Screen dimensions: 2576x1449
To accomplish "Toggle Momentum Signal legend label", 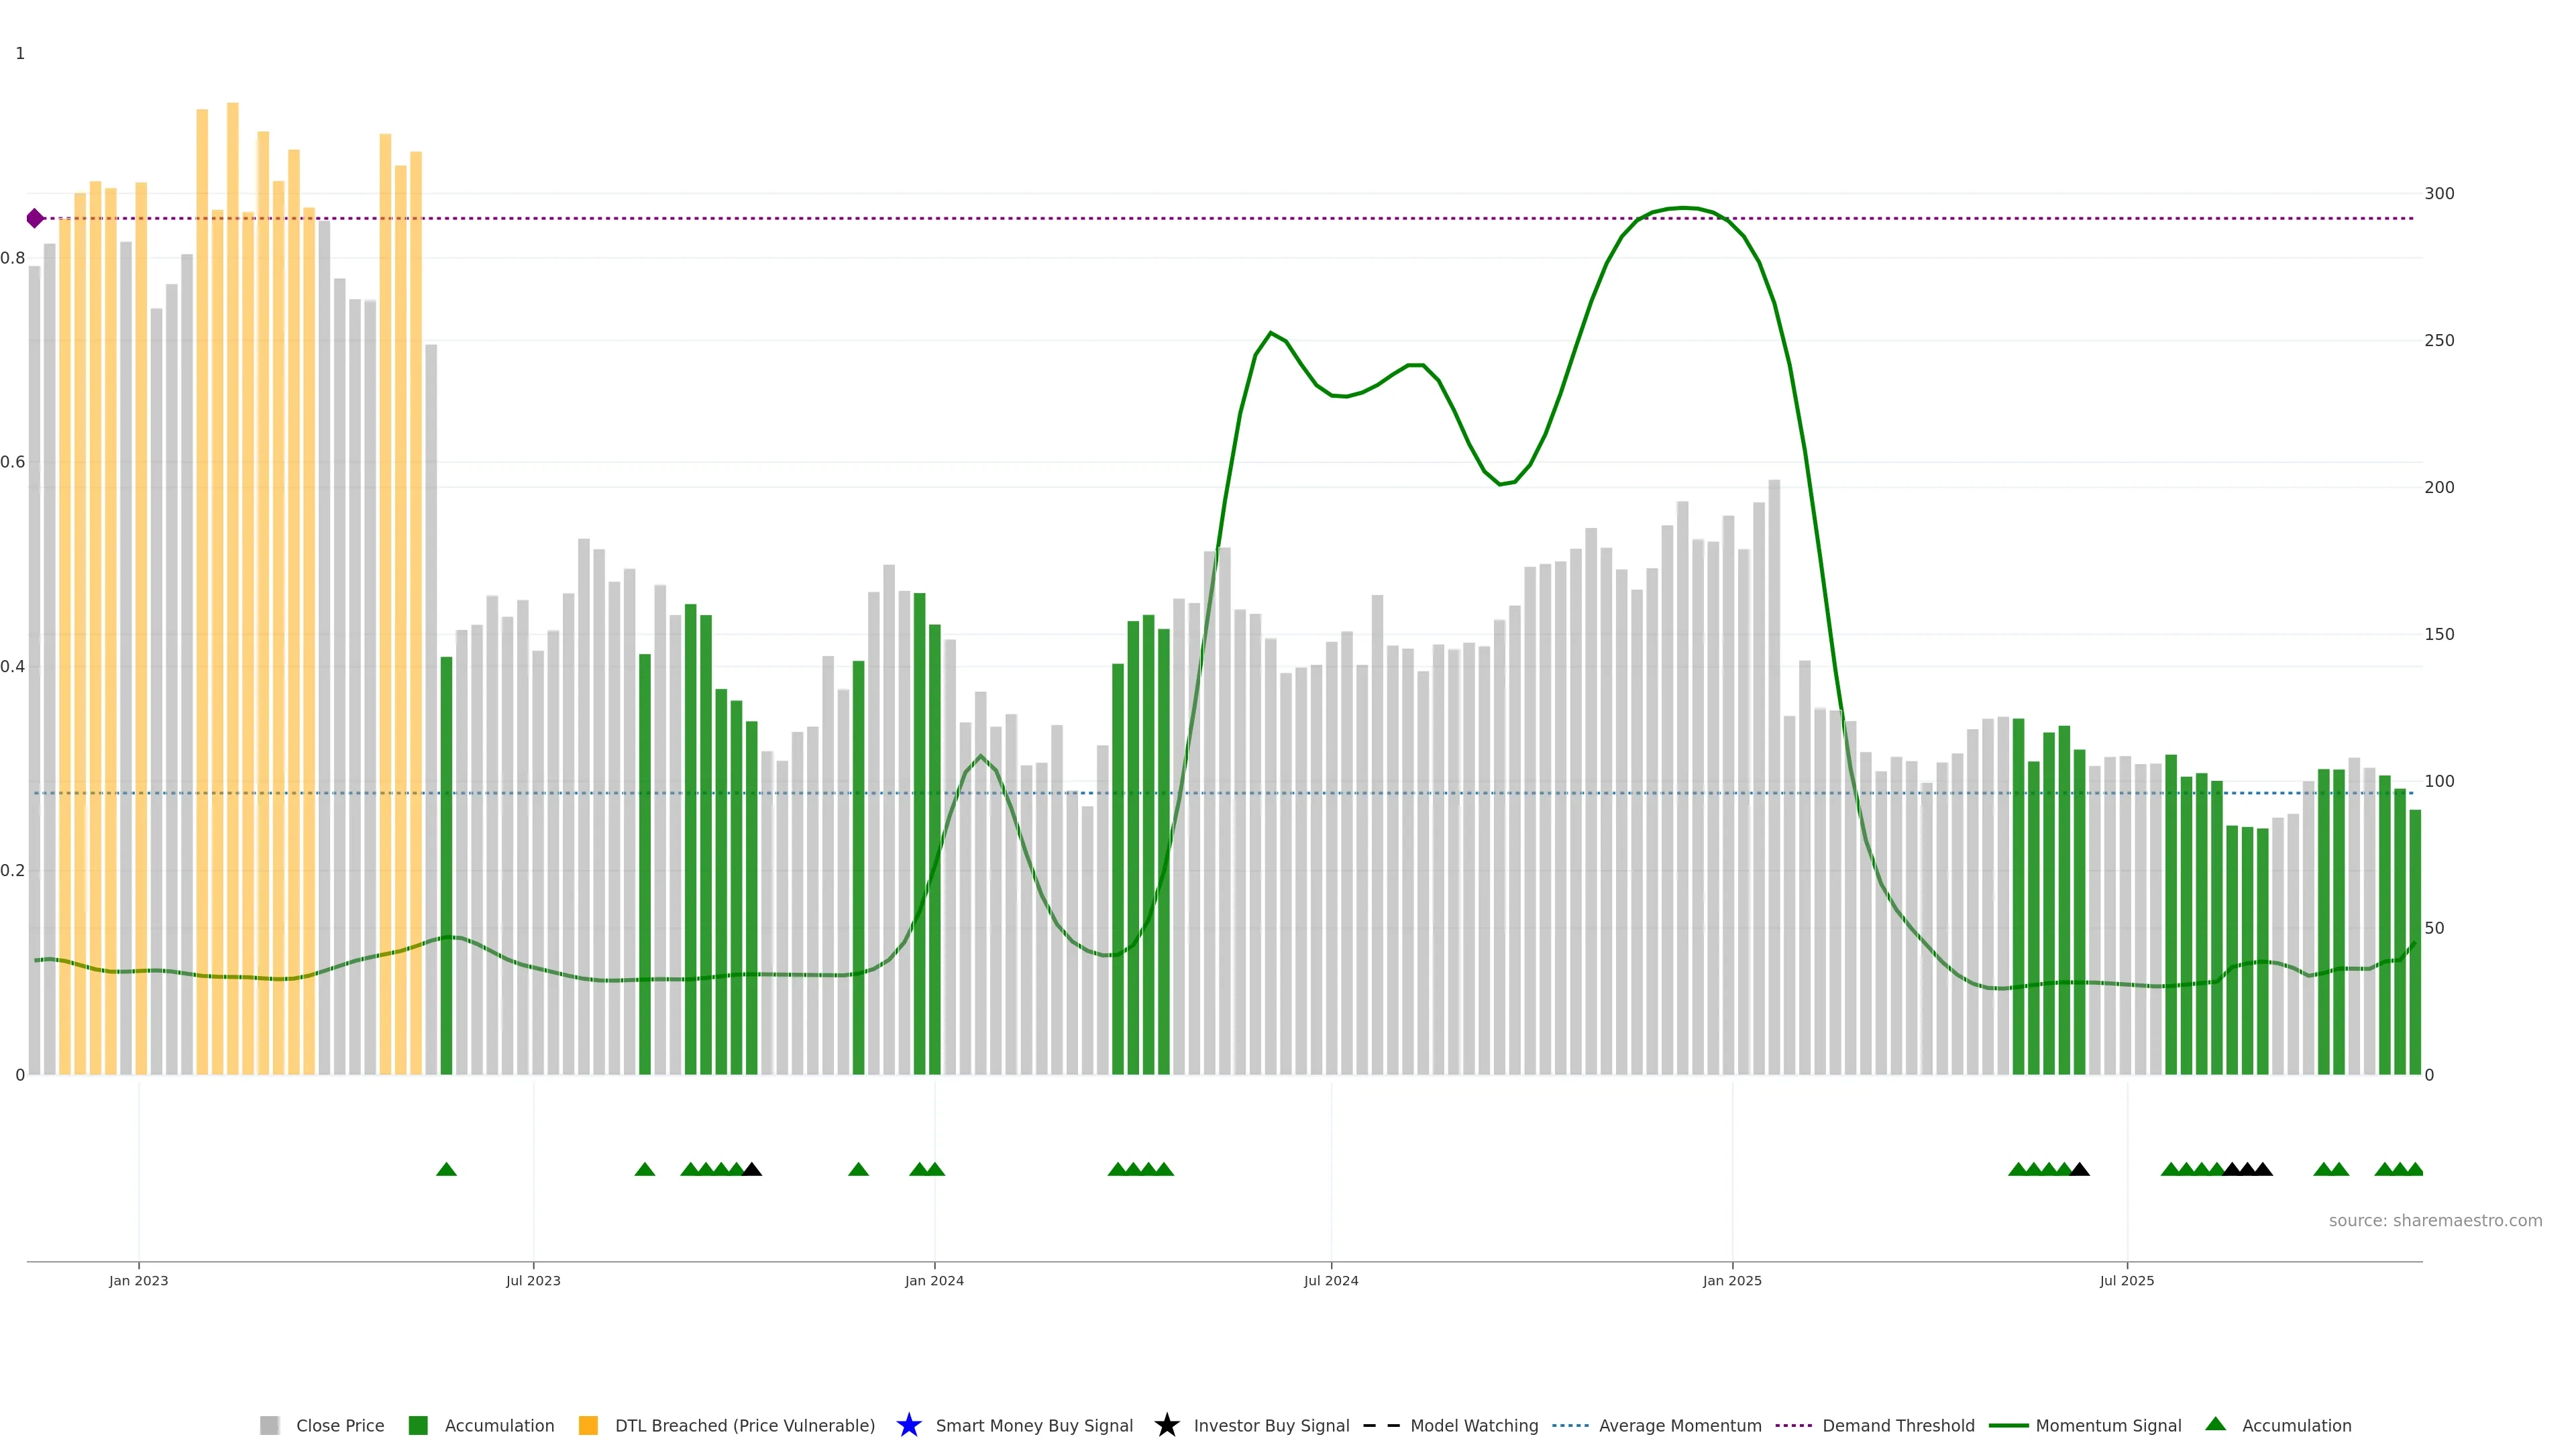I will pyautogui.click(x=2108, y=1425).
